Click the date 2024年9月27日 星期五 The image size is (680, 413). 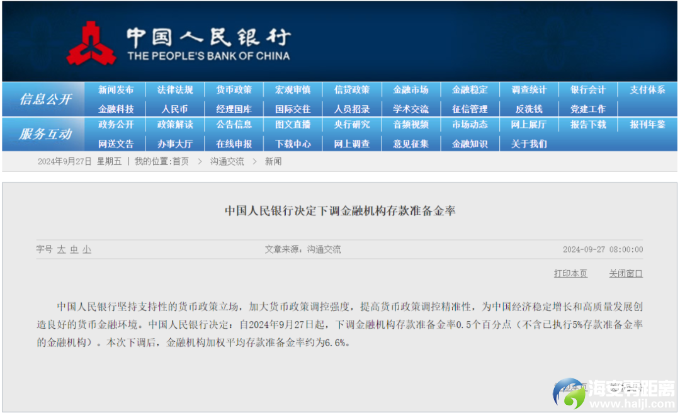79,161
